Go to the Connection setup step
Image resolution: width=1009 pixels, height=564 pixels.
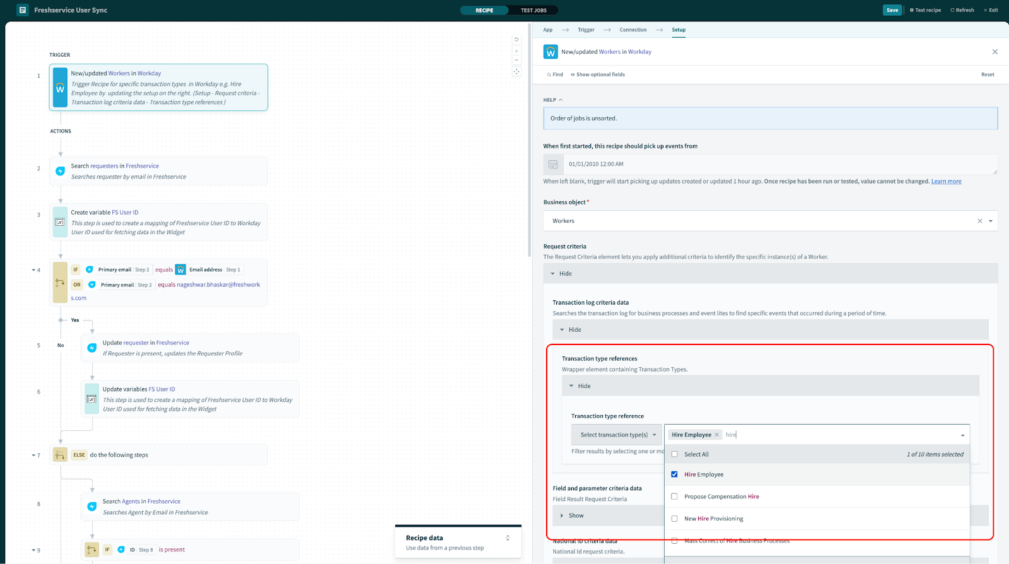633,30
